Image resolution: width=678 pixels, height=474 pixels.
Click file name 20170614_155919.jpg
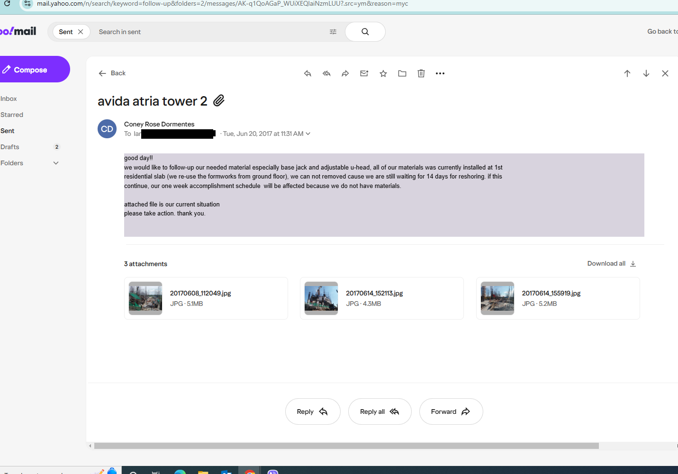pos(551,293)
